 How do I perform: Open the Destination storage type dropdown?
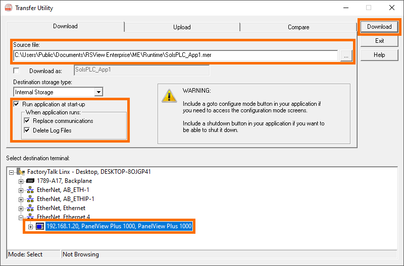click(98, 92)
